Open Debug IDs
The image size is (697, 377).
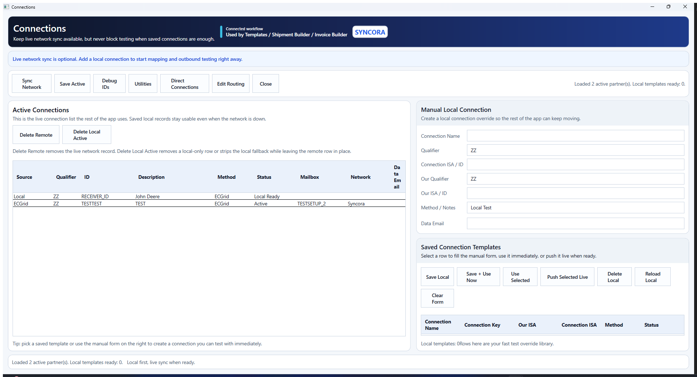click(109, 84)
